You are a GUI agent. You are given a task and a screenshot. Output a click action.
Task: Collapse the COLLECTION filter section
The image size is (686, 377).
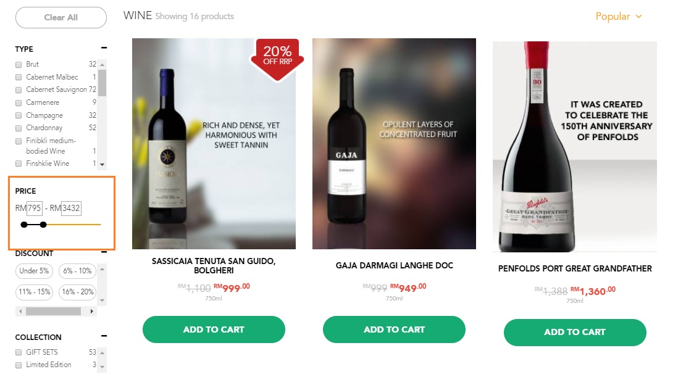(x=104, y=337)
